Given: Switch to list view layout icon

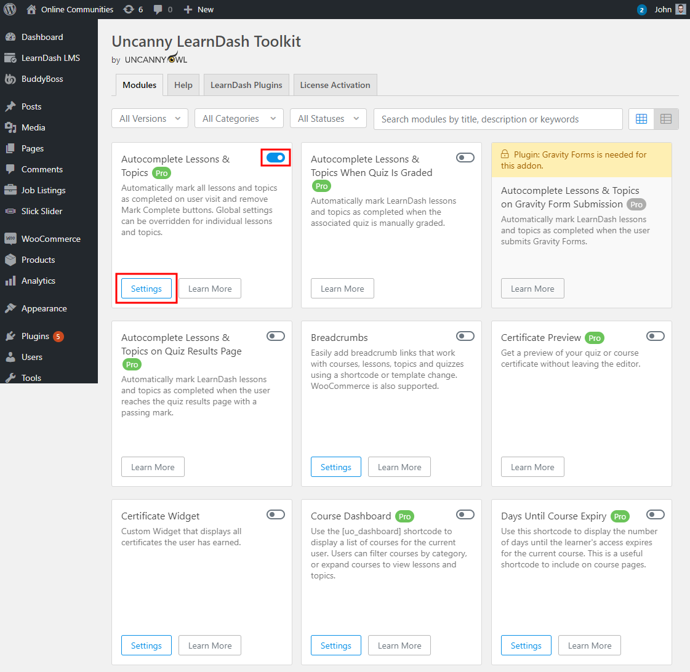Looking at the screenshot, I should coord(666,119).
